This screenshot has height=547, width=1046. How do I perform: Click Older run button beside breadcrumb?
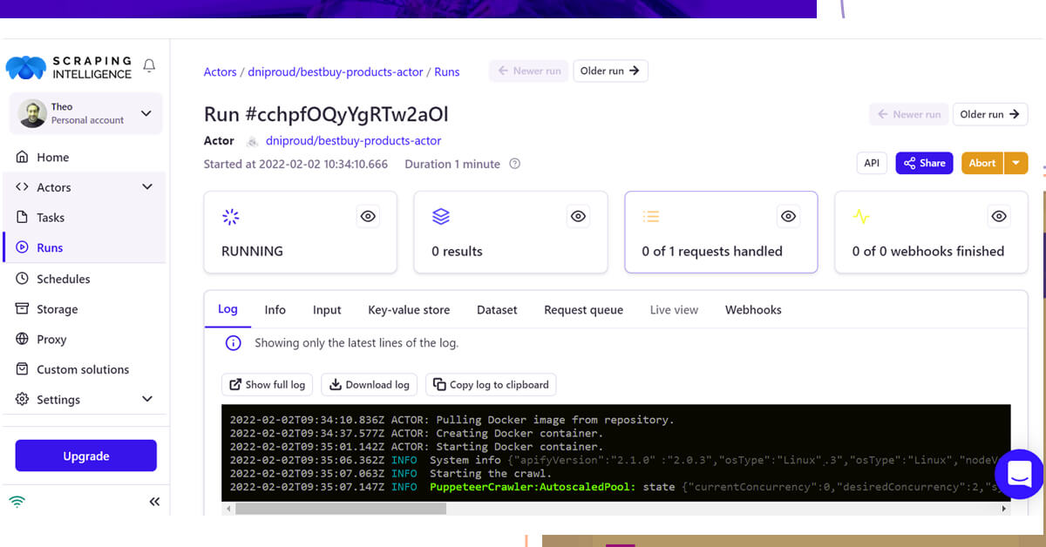610,71
